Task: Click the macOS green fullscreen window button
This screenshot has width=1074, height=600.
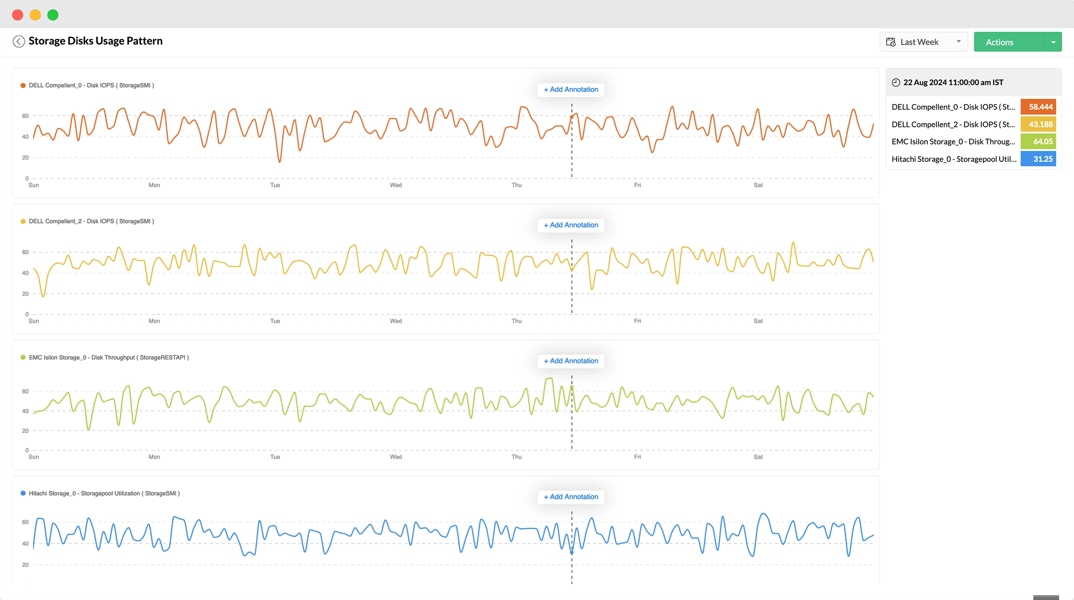Action: (x=53, y=15)
